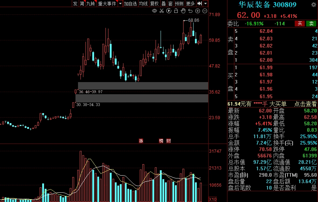Open the 九转 indicator tab
The width and height of the screenshot is (318, 202).
(91, 4)
